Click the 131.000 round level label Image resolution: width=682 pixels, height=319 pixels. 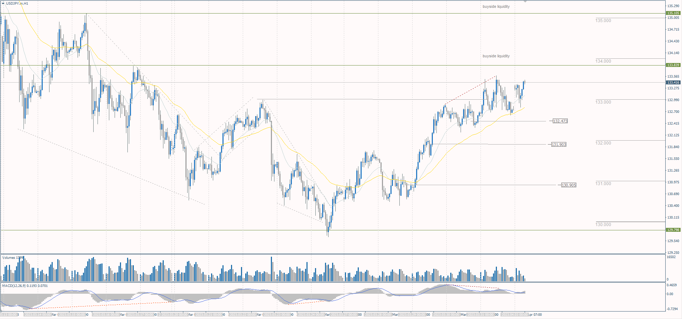[x=603, y=184]
